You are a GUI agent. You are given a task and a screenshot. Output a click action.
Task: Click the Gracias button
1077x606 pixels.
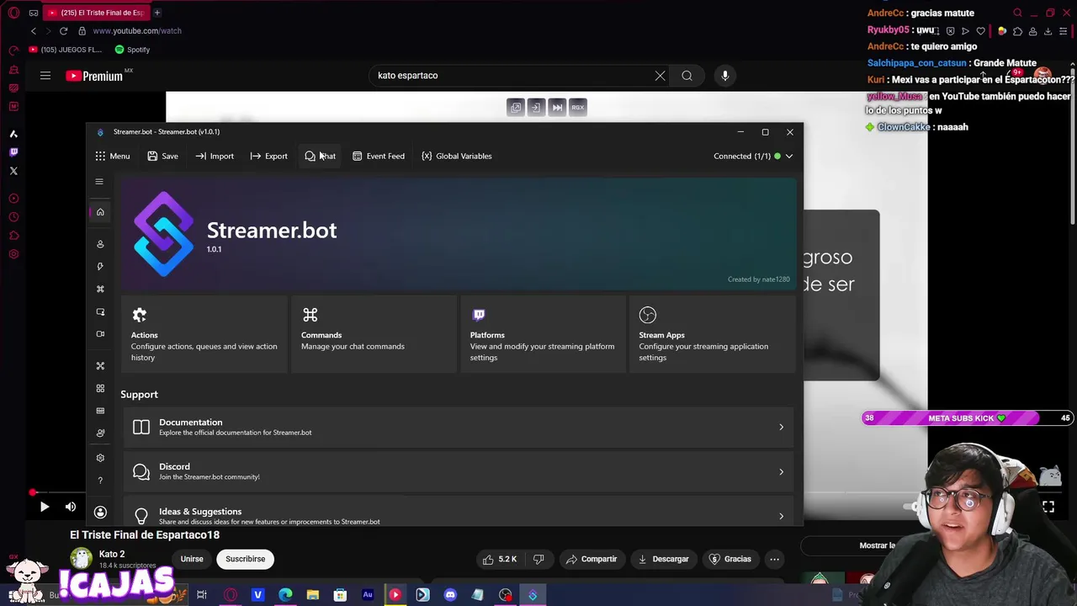point(729,559)
